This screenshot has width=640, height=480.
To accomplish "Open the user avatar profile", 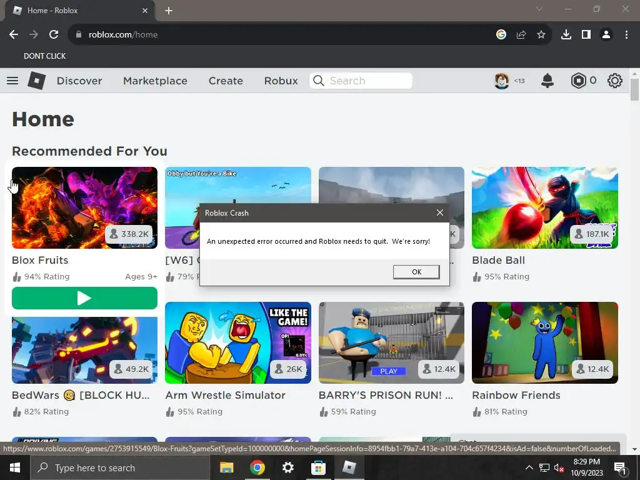I will click(x=502, y=81).
